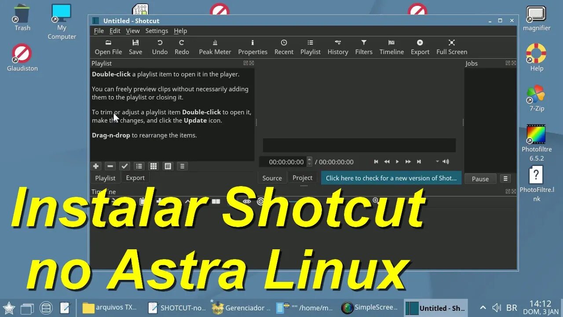The image size is (563, 317).
Task: Zoom in the timeline with magnifier plus
Action: coord(375,200)
